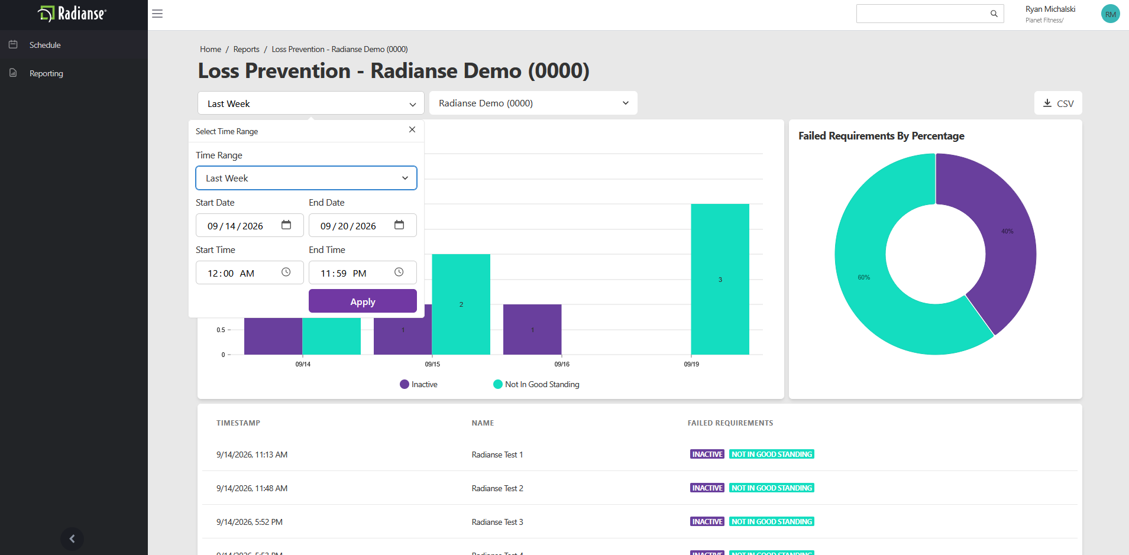This screenshot has width=1129, height=555.
Task: Click INACTIVE tag in Radianse Test 3 row
Action: [707, 521]
